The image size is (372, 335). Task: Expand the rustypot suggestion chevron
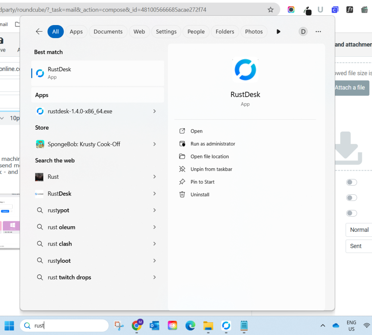pos(154,210)
